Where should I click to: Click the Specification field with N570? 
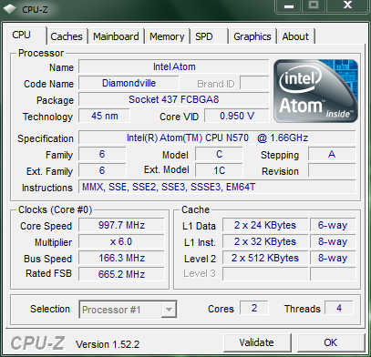[x=217, y=138]
